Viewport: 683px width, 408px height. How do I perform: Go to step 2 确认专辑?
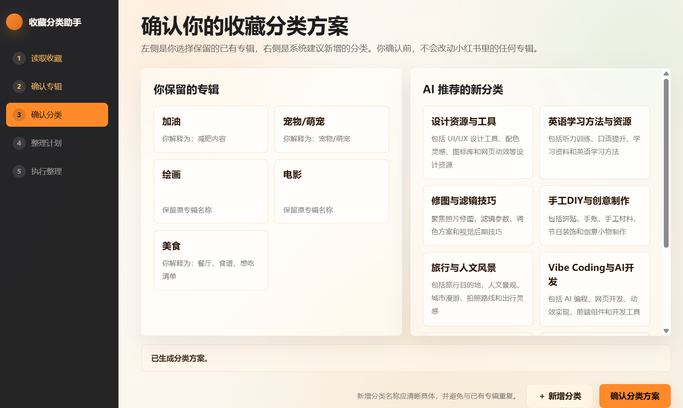57,87
